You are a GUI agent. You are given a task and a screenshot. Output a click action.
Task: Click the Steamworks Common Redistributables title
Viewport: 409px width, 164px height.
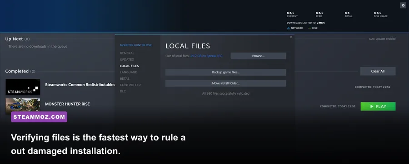click(x=80, y=85)
